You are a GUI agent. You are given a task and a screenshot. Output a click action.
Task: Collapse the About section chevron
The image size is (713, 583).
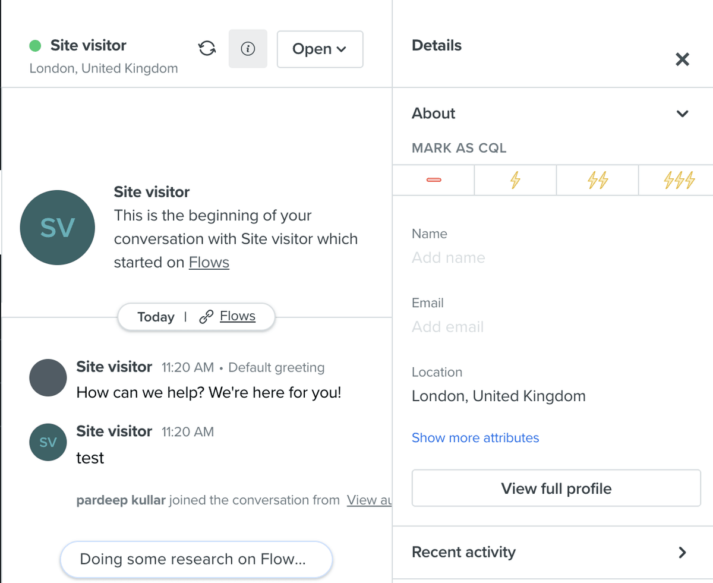pyautogui.click(x=682, y=114)
